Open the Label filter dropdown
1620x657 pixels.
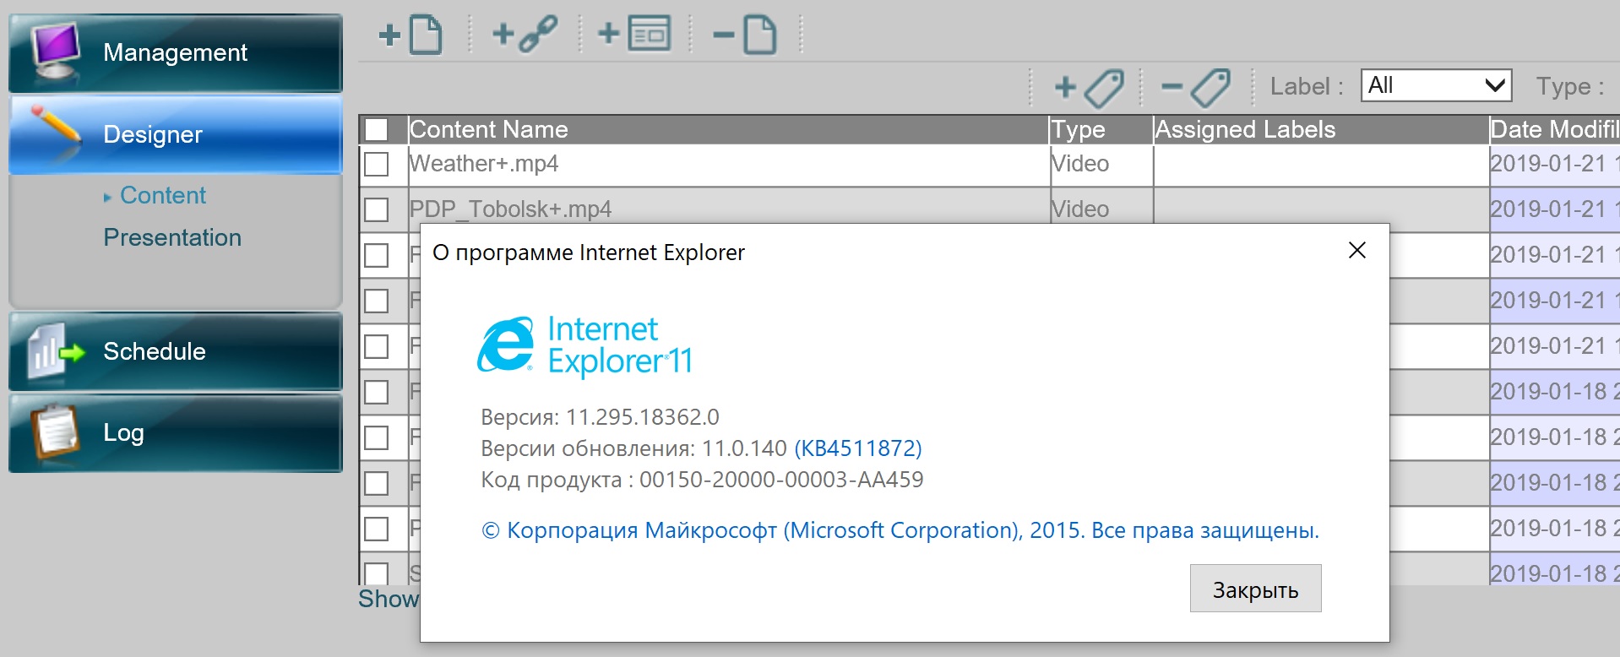(1435, 86)
